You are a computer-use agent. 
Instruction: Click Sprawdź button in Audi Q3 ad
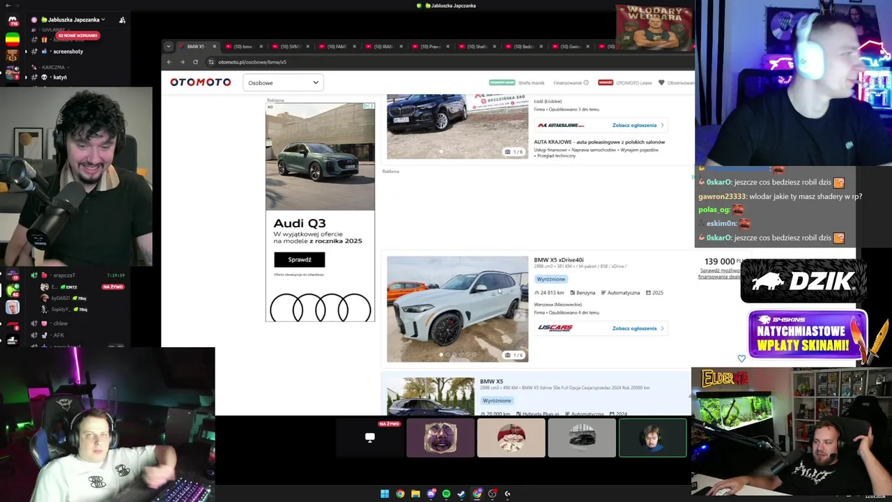pos(300,259)
